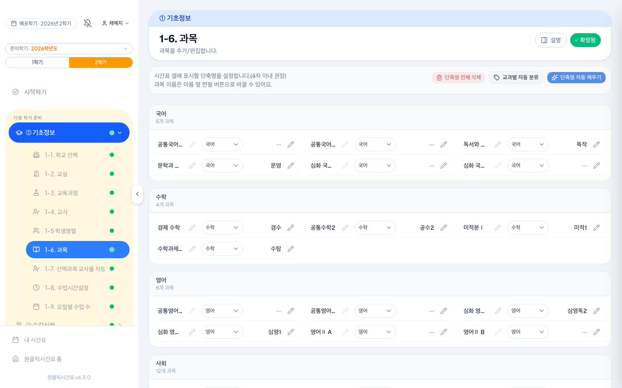Open the 체예지 user menu
This screenshot has width=622, height=388.
click(115, 23)
